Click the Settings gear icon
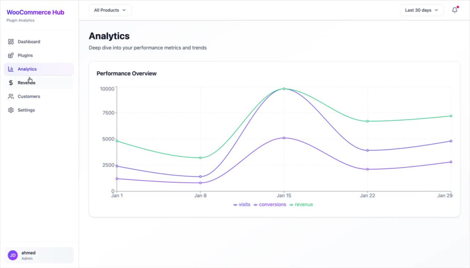470x268 pixels. tap(11, 110)
